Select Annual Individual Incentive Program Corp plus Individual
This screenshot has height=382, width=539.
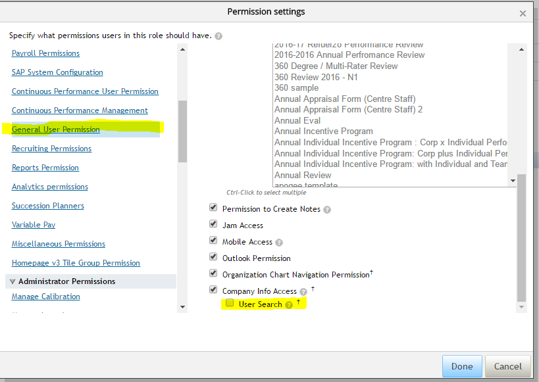390,153
